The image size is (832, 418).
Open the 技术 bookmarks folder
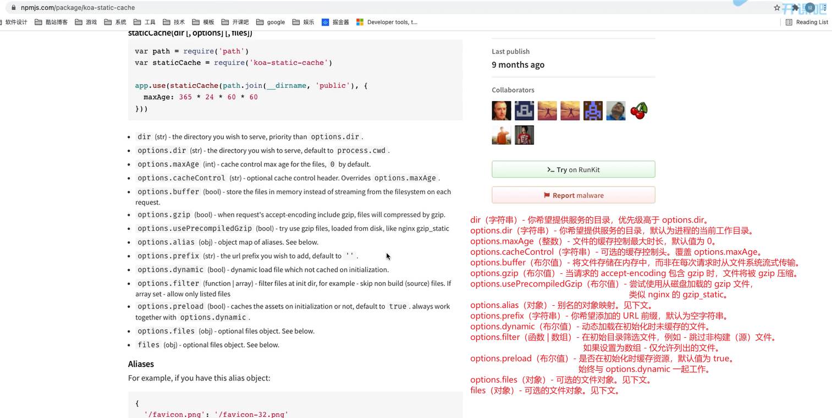click(x=174, y=22)
